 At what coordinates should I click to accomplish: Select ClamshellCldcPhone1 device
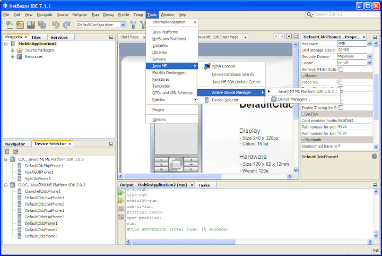[42, 191]
